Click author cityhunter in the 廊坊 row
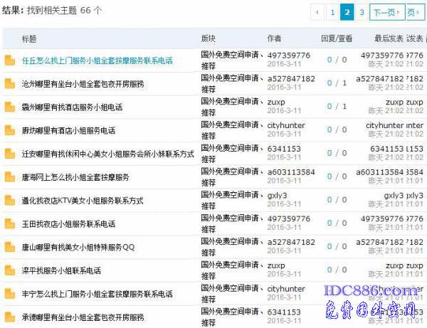Image resolution: width=427 pixels, height=328 pixels. (x=285, y=125)
